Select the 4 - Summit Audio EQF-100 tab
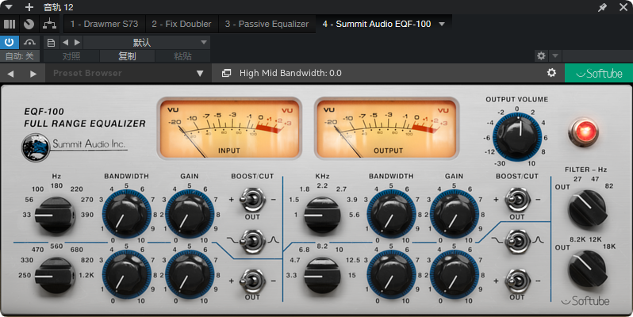The image size is (633, 317). tap(377, 25)
